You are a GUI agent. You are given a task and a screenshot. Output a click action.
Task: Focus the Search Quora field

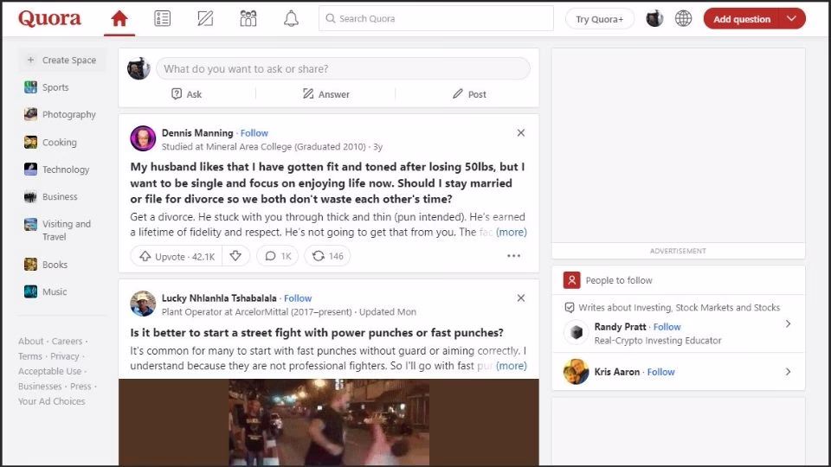coord(436,18)
